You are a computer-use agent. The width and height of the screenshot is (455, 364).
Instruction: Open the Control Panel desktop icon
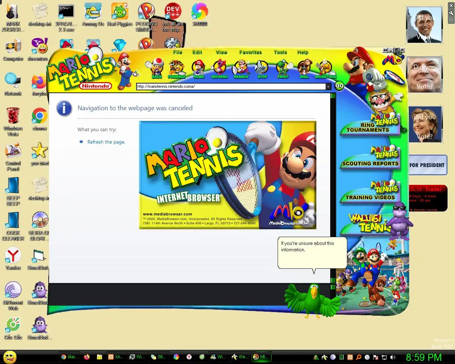coord(13,157)
